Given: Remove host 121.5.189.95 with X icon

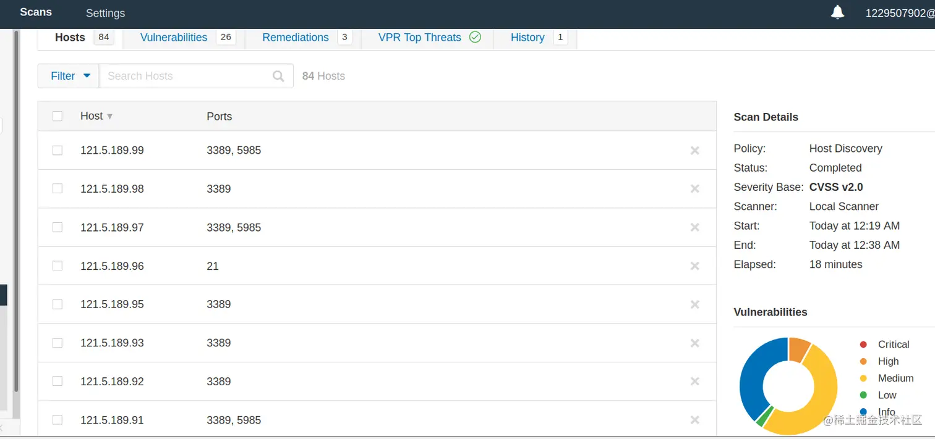Looking at the screenshot, I should [x=694, y=304].
